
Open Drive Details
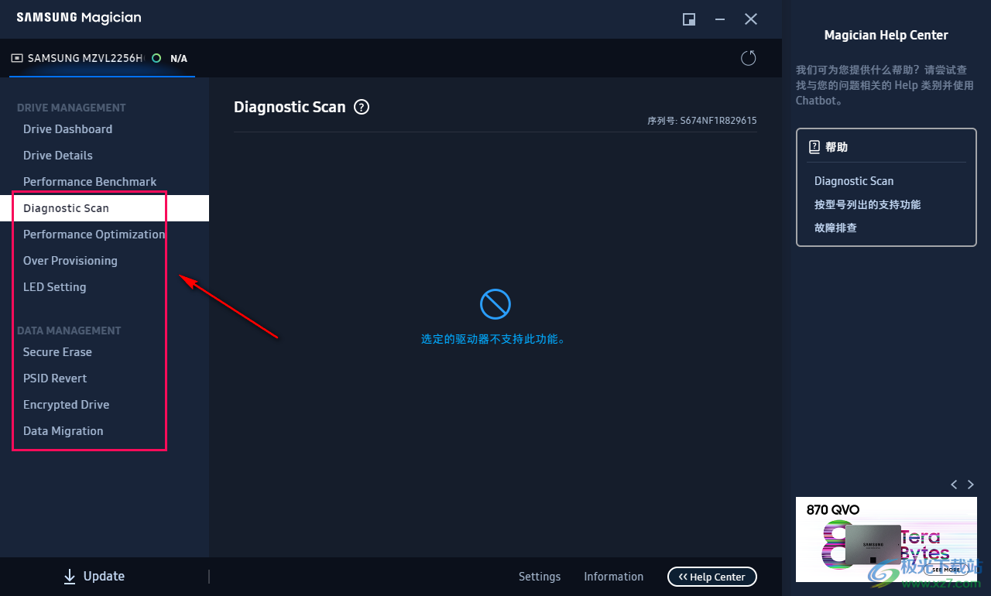(58, 156)
